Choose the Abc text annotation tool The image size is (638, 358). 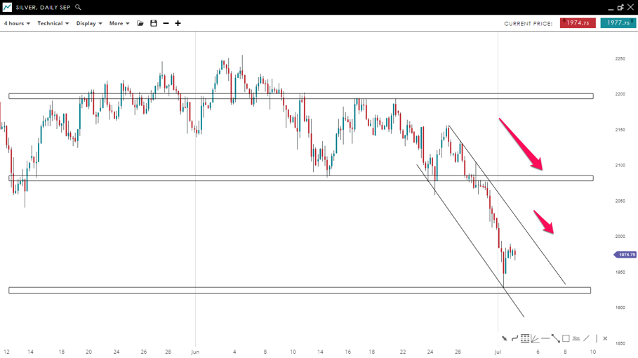click(576, 338)
